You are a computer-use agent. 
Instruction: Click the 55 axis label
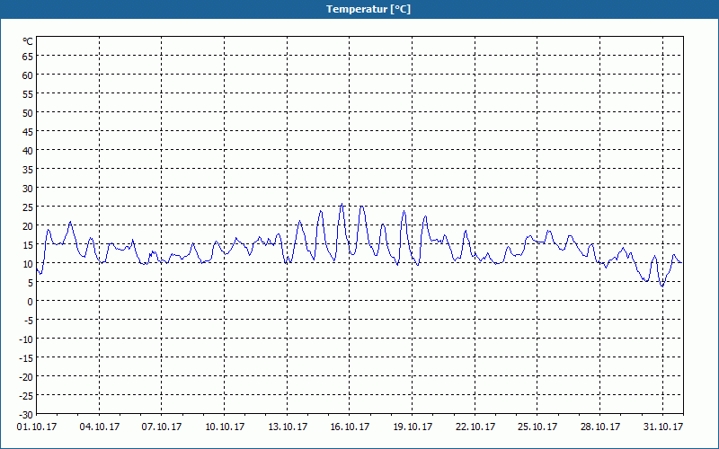pos(28,94)
